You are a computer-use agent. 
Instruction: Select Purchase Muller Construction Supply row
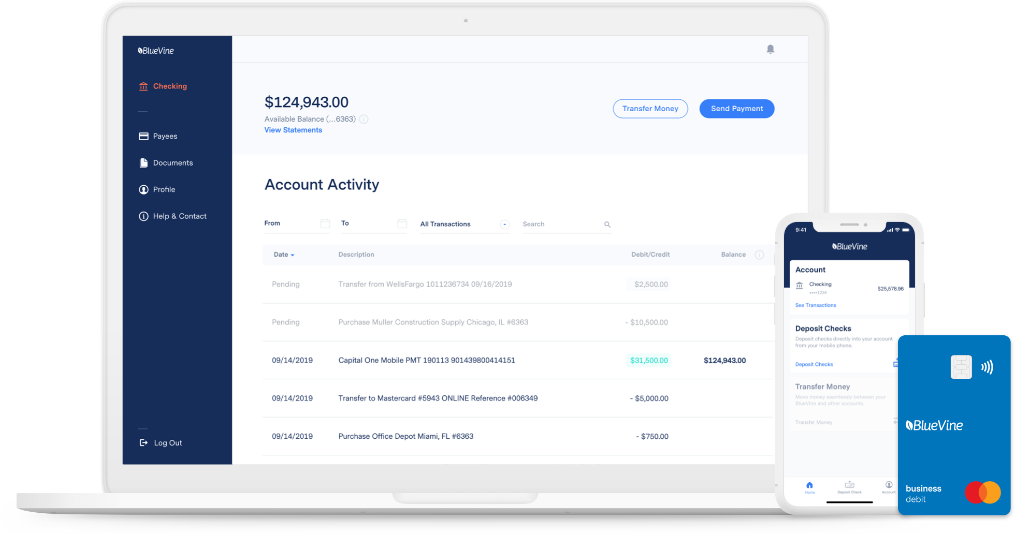[518, 322]
